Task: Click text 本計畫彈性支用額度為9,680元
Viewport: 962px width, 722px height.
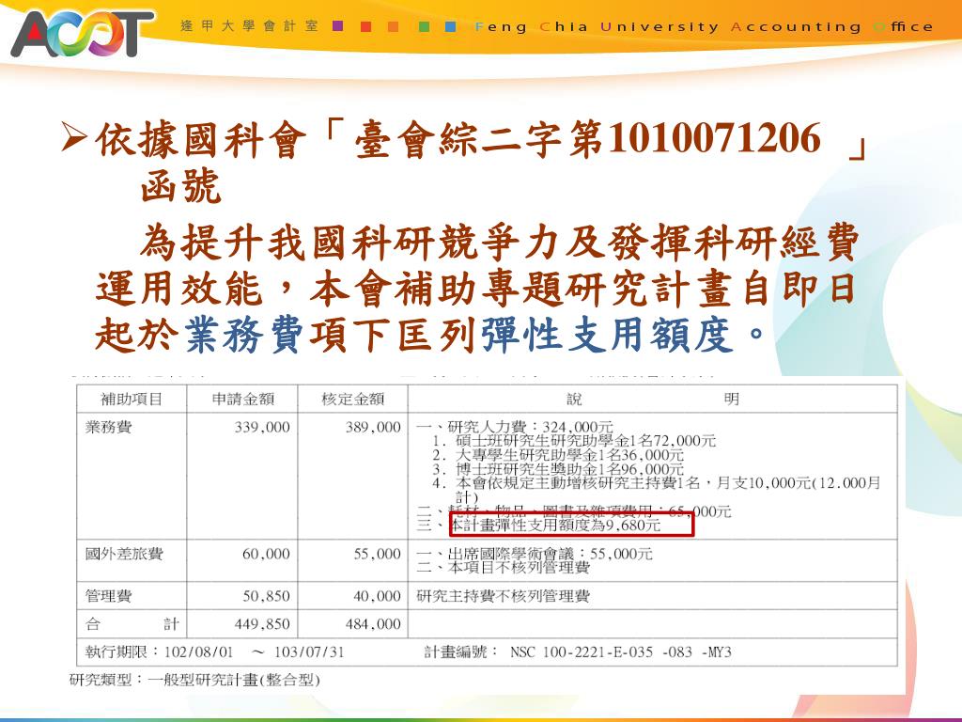Action: pos(556,525)
